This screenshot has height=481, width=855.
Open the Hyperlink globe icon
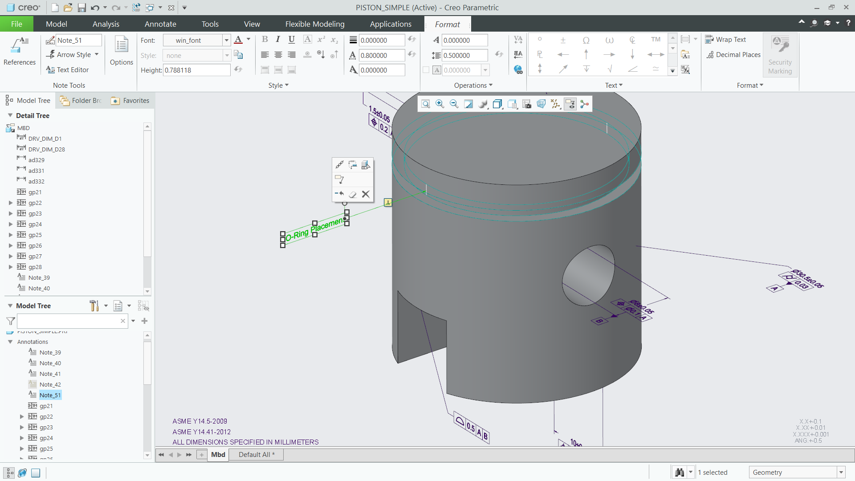tap(518, 69)
